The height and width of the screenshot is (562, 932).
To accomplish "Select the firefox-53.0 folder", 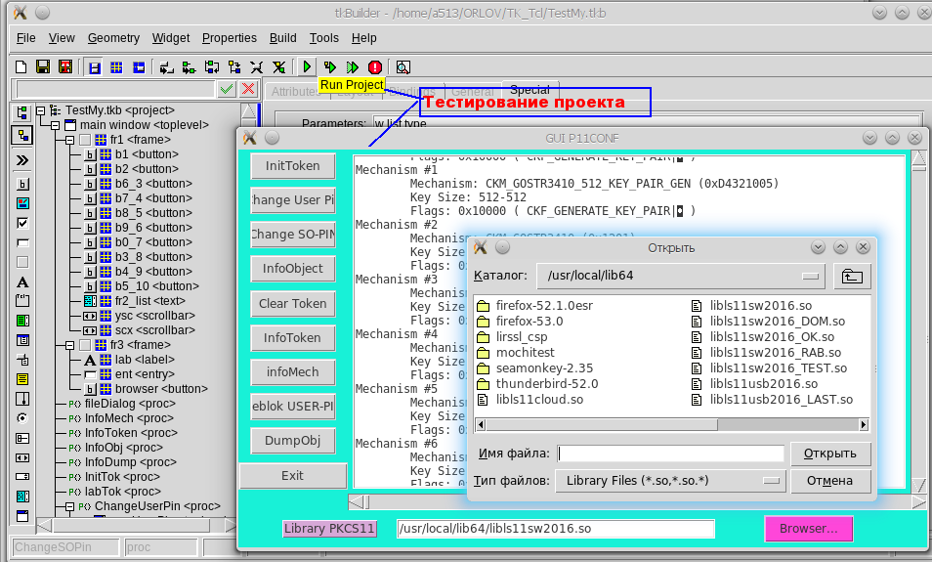I will coord(529,322).
